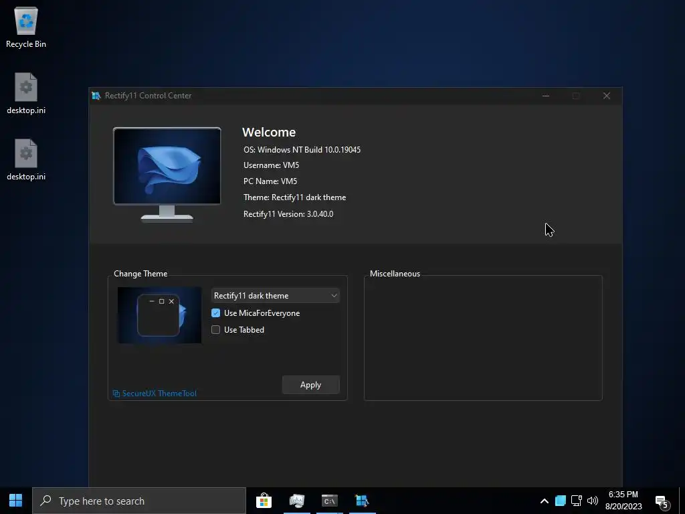
Task: Click the PC Name: VM5 text
Action: (x=270, y=181)
